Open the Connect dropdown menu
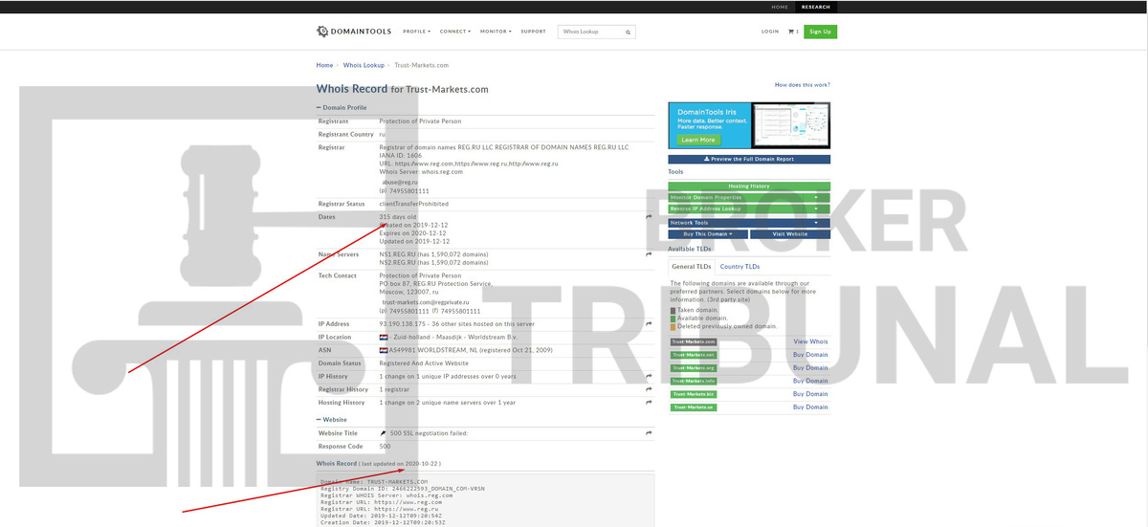The width and height of the screenshot is (1148, 527). pos(455,32)
